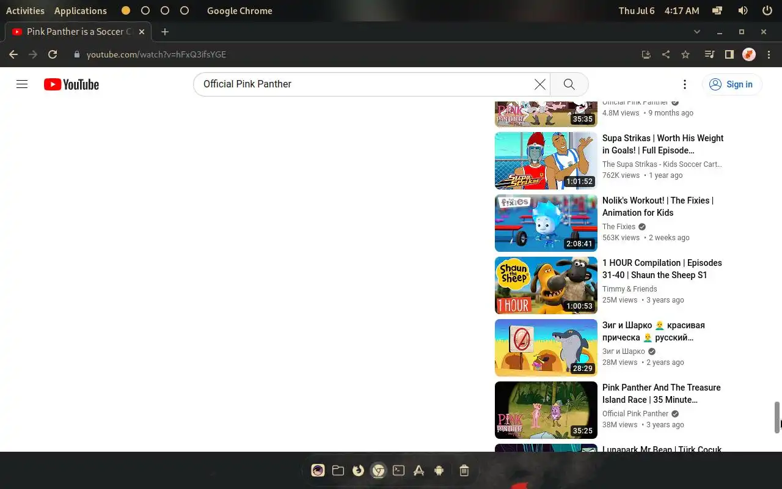The width and height of the screenshot is (782, 489).
Task: Open the Google Chrome app menu
Action: point(239,10)
